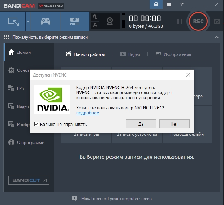Image resolution: width=224 pixels, height=205 pixels.
Task: Click the pause recording button
Action: click(x=180, y=21)
